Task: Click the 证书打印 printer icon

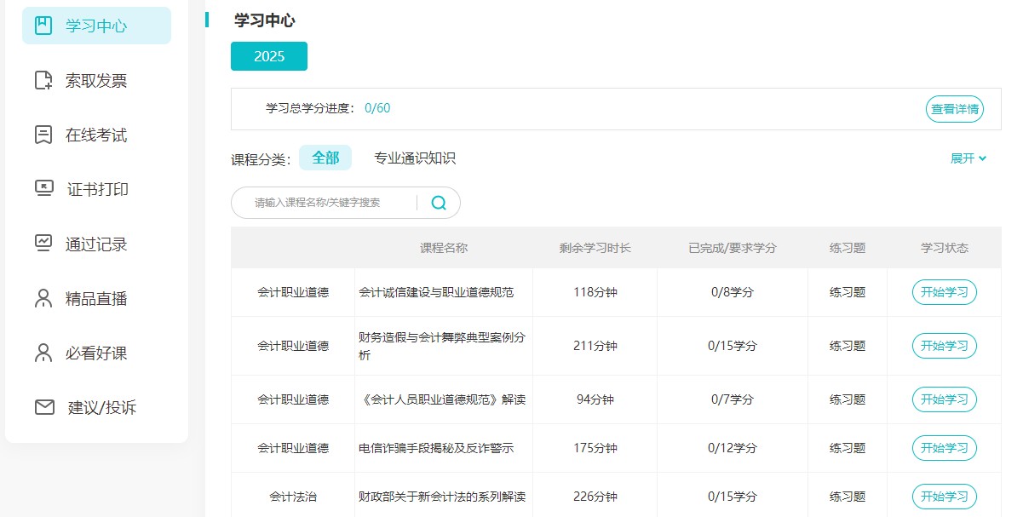Action: click(x=43, y=189)
